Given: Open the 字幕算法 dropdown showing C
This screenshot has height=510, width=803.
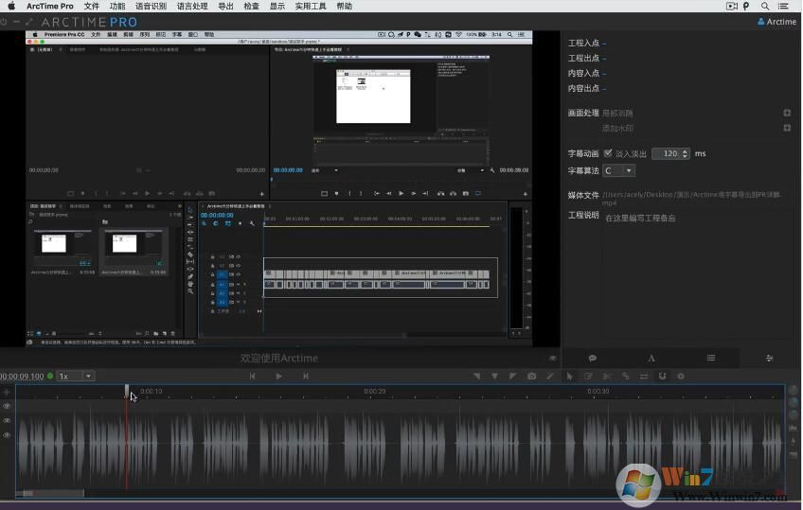Looking at the screenshot, I should (x=618, y=171).
